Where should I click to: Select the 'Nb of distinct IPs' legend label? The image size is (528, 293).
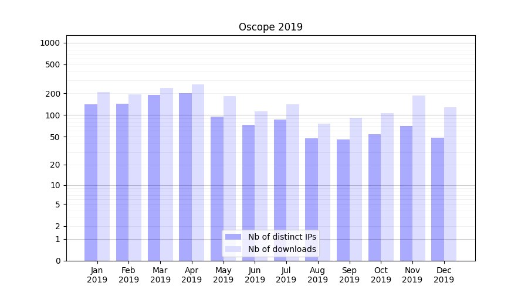point(282,237)
